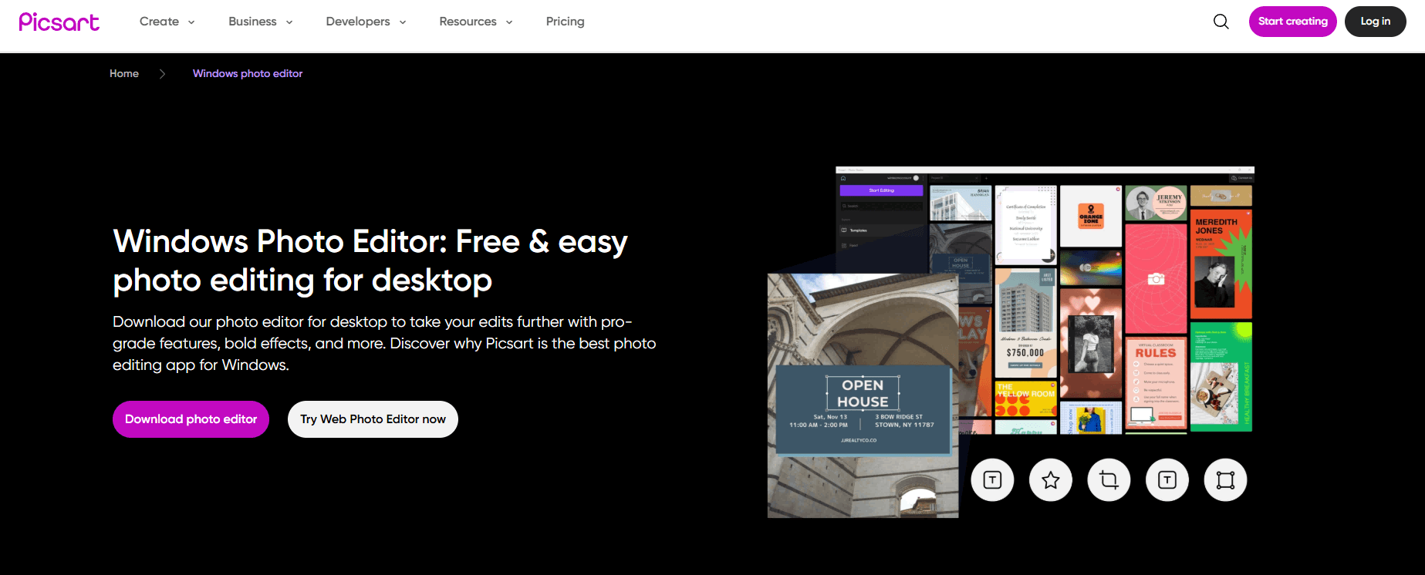Click paragraph starting 'Download our photo editor'
Viewport: 1425px width, 575px height.
click(384, 343)
